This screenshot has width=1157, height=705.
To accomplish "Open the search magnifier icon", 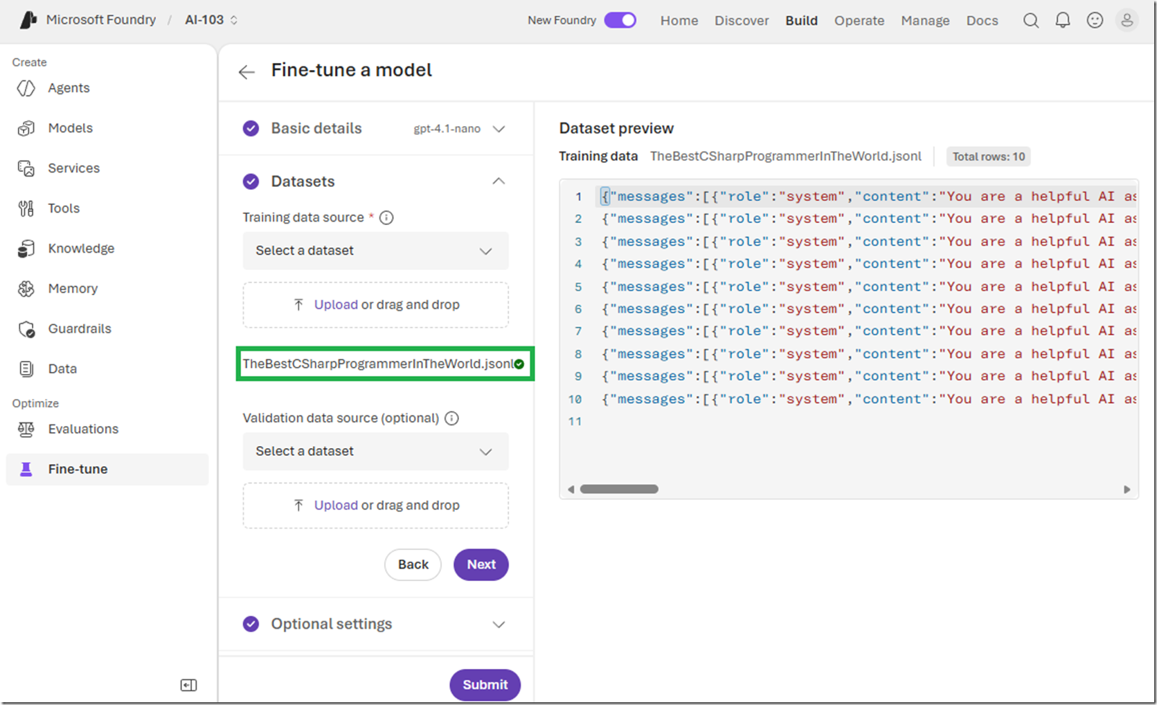I will coord(1031,21).
